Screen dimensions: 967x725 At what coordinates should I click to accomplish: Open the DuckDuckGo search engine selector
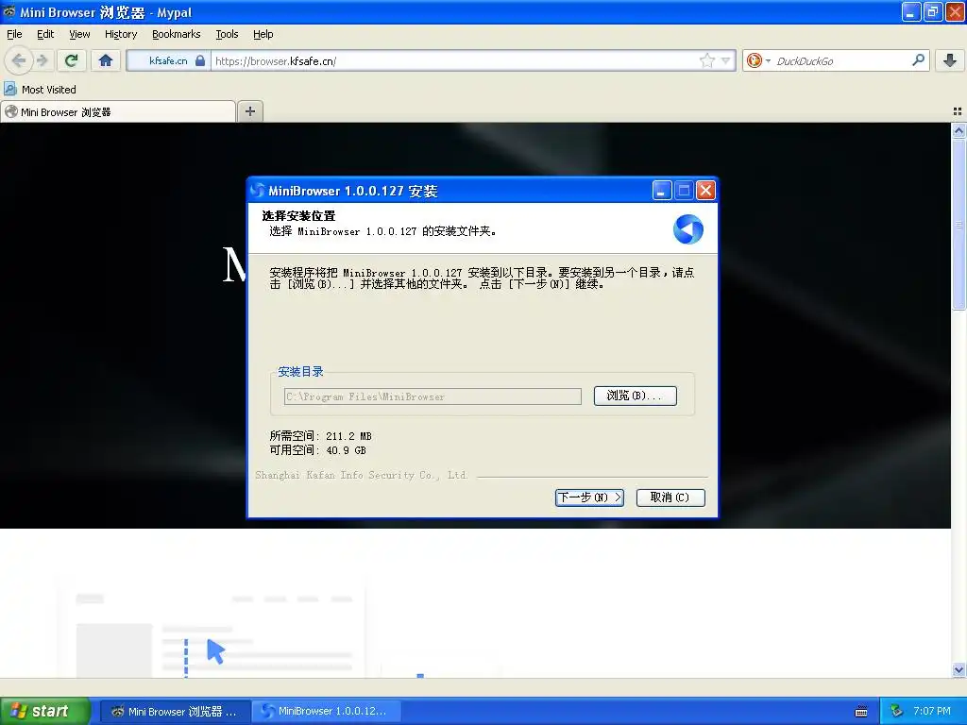pyautogui.click(x=758, y=60)
